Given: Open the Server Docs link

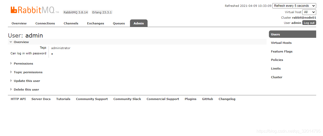Looking at the screenshot, I should coord(41,99).
